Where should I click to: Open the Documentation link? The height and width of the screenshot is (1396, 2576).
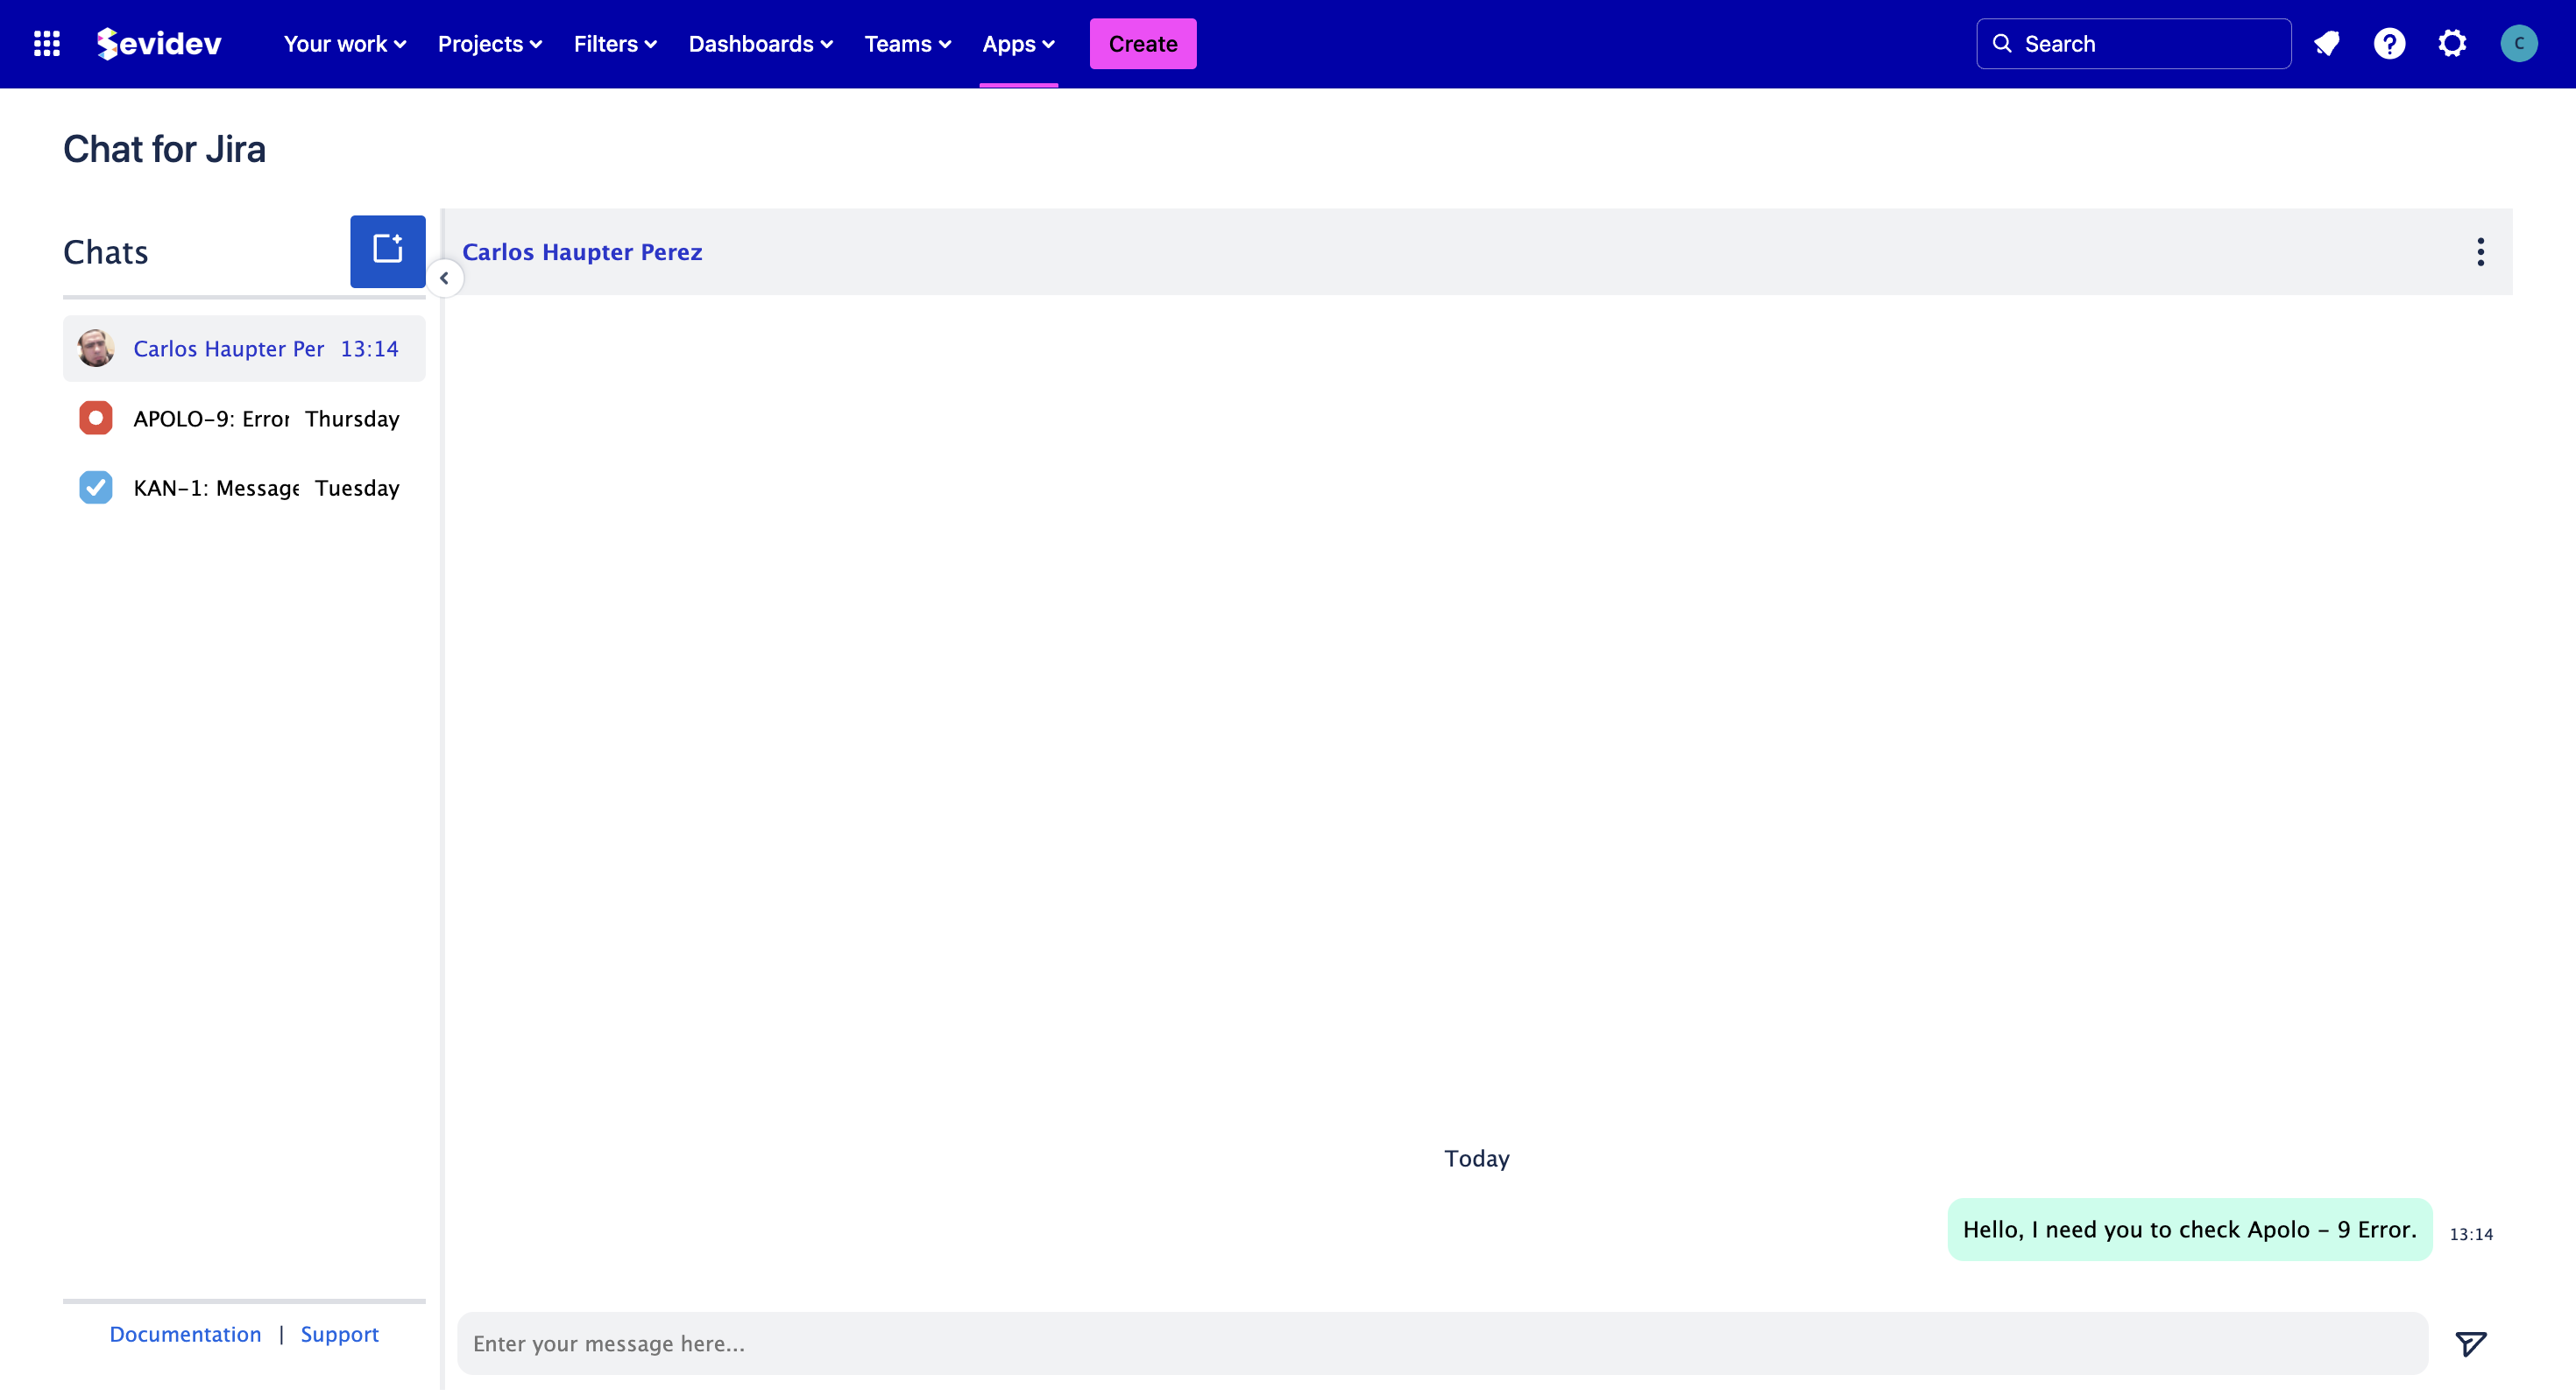(185, 1336)
